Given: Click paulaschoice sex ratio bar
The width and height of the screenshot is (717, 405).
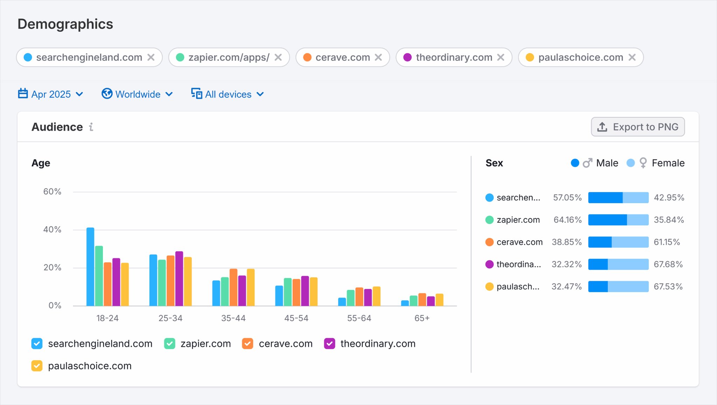Looking at the screenshot, I should pos(618,287).
